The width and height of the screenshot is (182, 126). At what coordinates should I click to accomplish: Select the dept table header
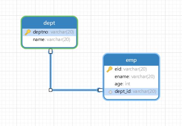click(49, 23)
